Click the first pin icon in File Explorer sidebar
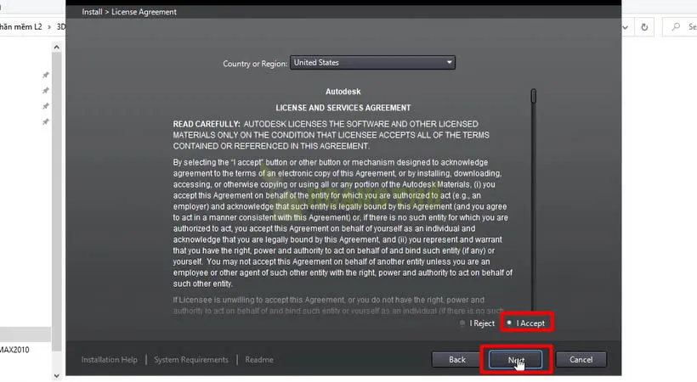Screen dimensions: 697x382 [45, 75]
